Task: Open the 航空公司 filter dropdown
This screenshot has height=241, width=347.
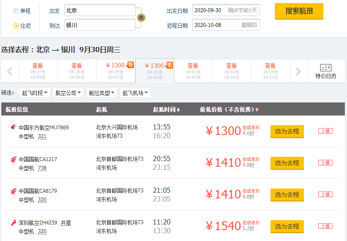Action: pyautogui.click(x=69, y=93)
